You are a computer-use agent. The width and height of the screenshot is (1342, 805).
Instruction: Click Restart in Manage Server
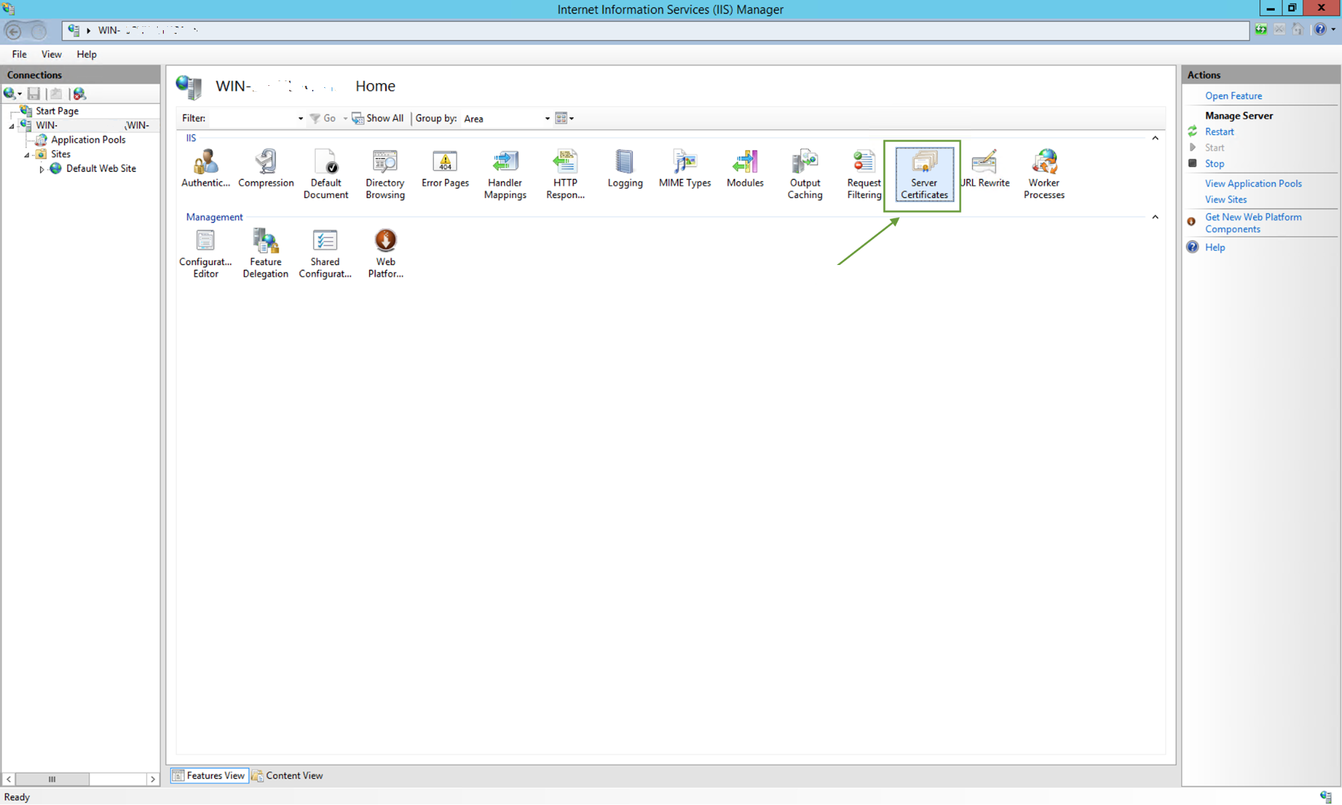tap(1219, 132)
